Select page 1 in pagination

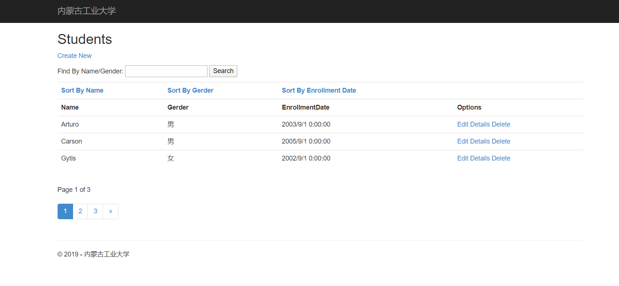click(65, 211)
